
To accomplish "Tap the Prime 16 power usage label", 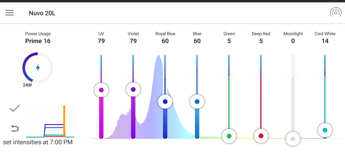I will point(38,41).
